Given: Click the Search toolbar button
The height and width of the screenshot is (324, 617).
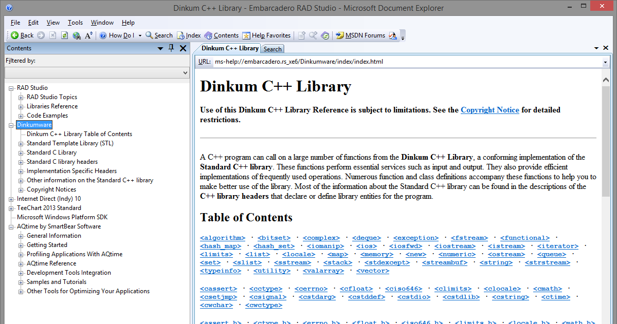Looking at the screenshot, I should [x=159, y=35].
